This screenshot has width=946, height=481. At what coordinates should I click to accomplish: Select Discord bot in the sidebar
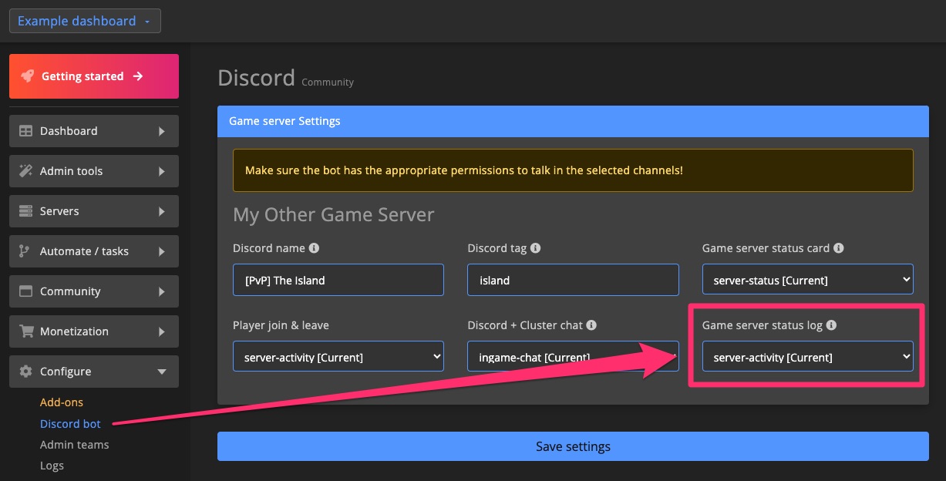tap(70, 423)
